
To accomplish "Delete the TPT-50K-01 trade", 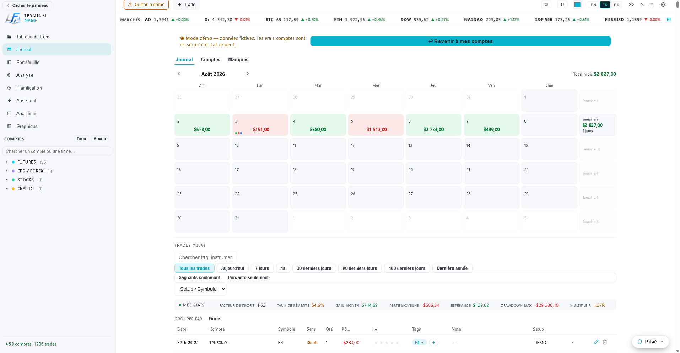I will coord(605,342).
